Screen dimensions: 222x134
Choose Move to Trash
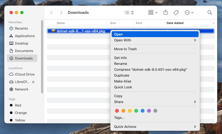tap(155, 49)
